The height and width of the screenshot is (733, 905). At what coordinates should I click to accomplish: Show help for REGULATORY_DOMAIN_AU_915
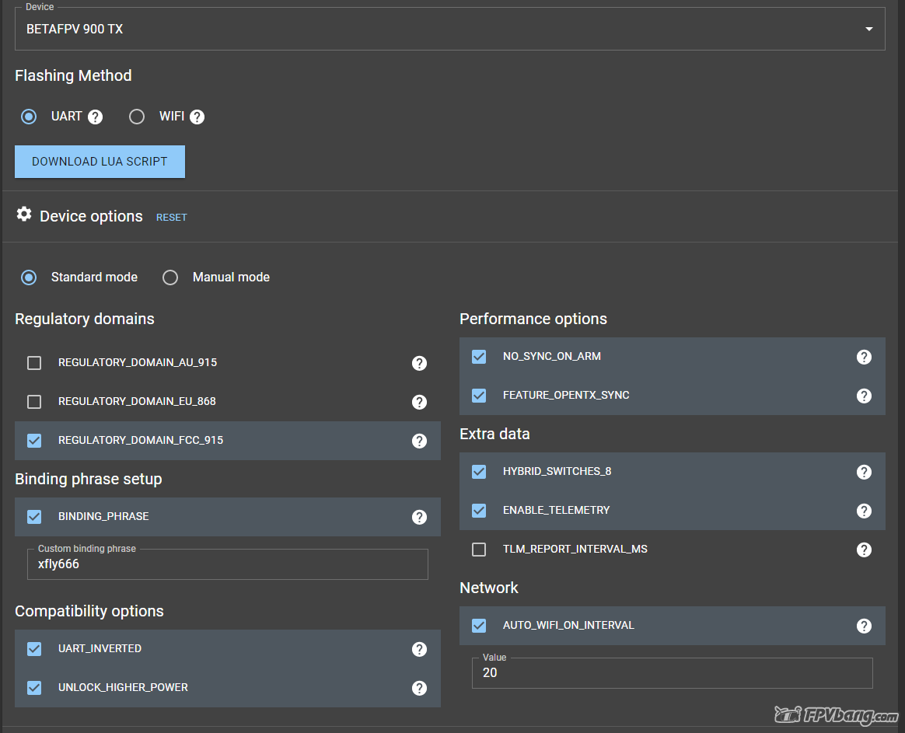[419, 363]
